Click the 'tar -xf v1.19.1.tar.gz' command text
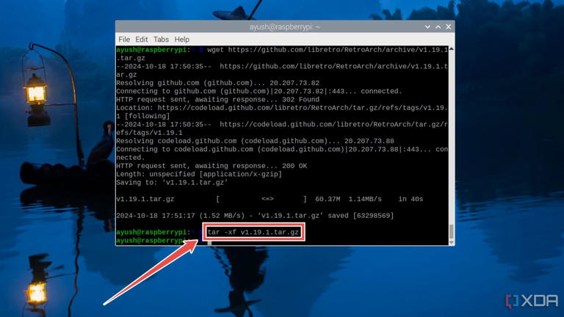 click(253, 232)
